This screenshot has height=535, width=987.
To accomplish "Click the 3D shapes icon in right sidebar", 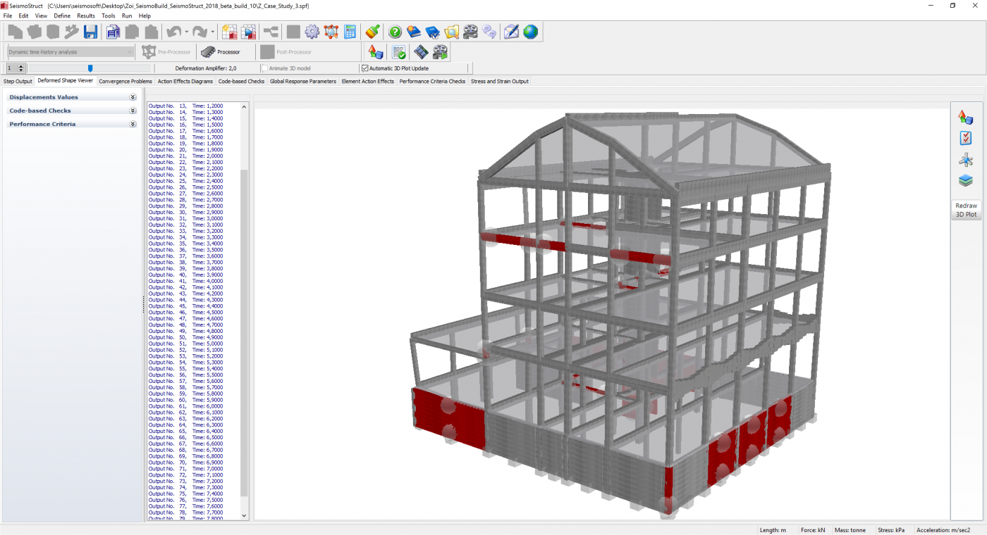I will (x=966, y=118).
